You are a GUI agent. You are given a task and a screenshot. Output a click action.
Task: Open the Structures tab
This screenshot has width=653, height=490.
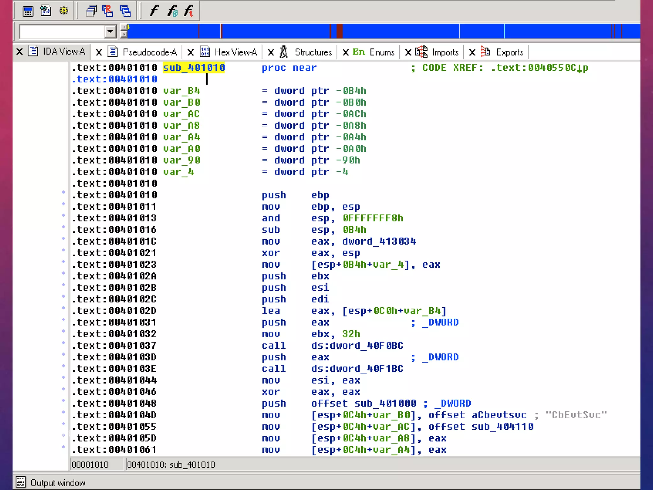[x=313, y=52]
